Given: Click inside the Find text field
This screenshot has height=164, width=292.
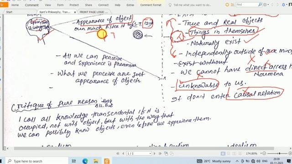Looking at the screenshot, I should pyautogui.click(x=247, y=5).
